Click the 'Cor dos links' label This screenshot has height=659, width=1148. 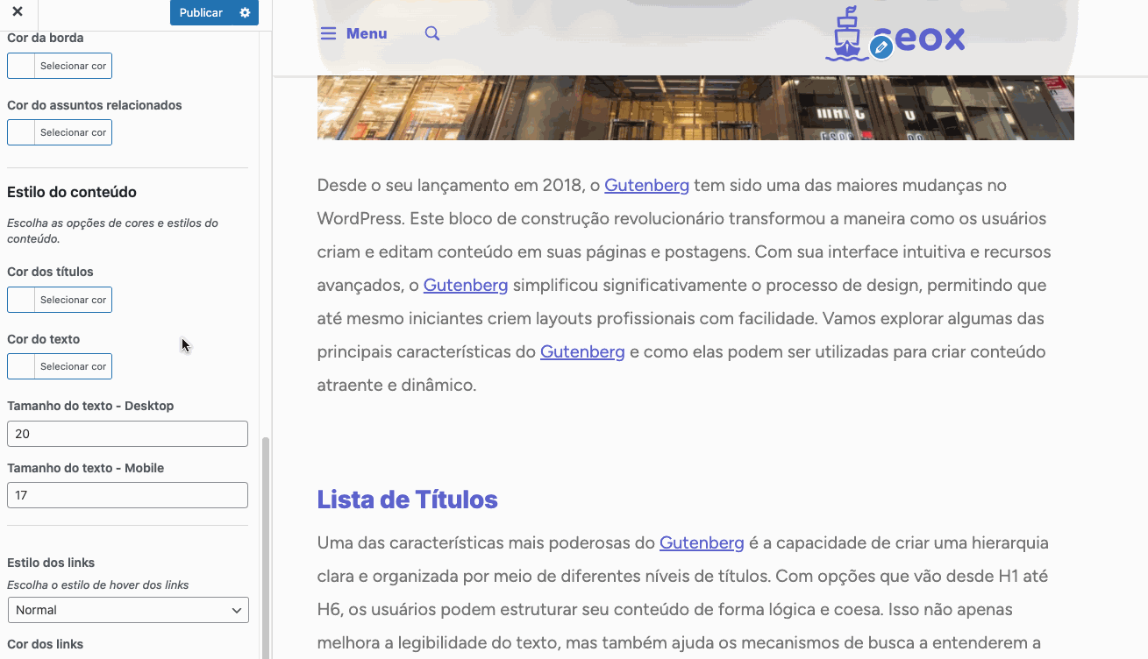pos(45,644)
